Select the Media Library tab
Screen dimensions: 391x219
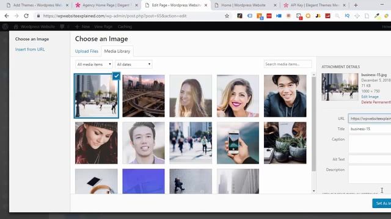[x=117, y=51]
